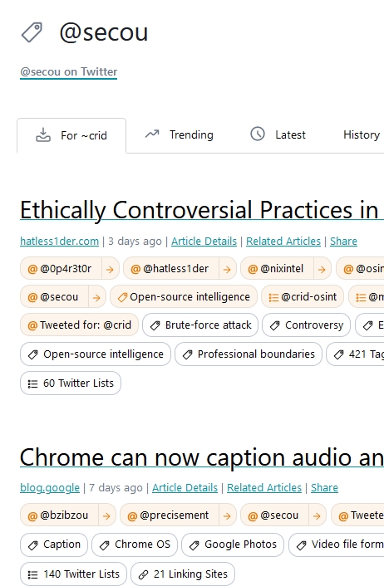
Task: Click the tag icon beside the @secou heading
Action: tap(32, 32)
